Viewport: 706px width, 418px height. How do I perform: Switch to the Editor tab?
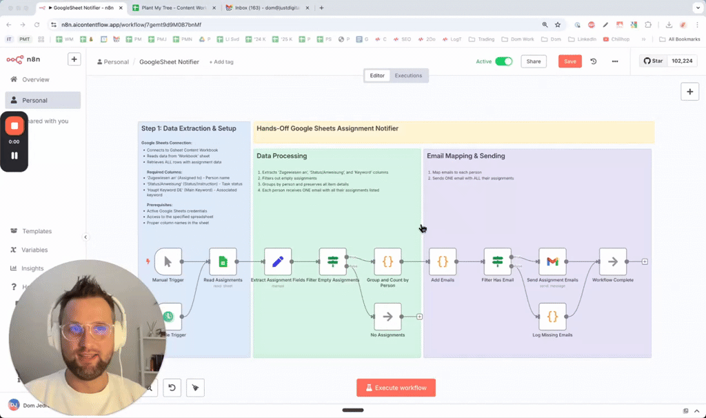pyautogui.click(x=377, y=76)
